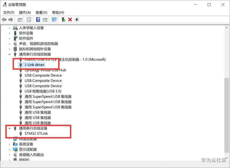The image size is (230, 168).
Task: Collapse the 通用串行总线设备 node
Action: pos(10,128)
